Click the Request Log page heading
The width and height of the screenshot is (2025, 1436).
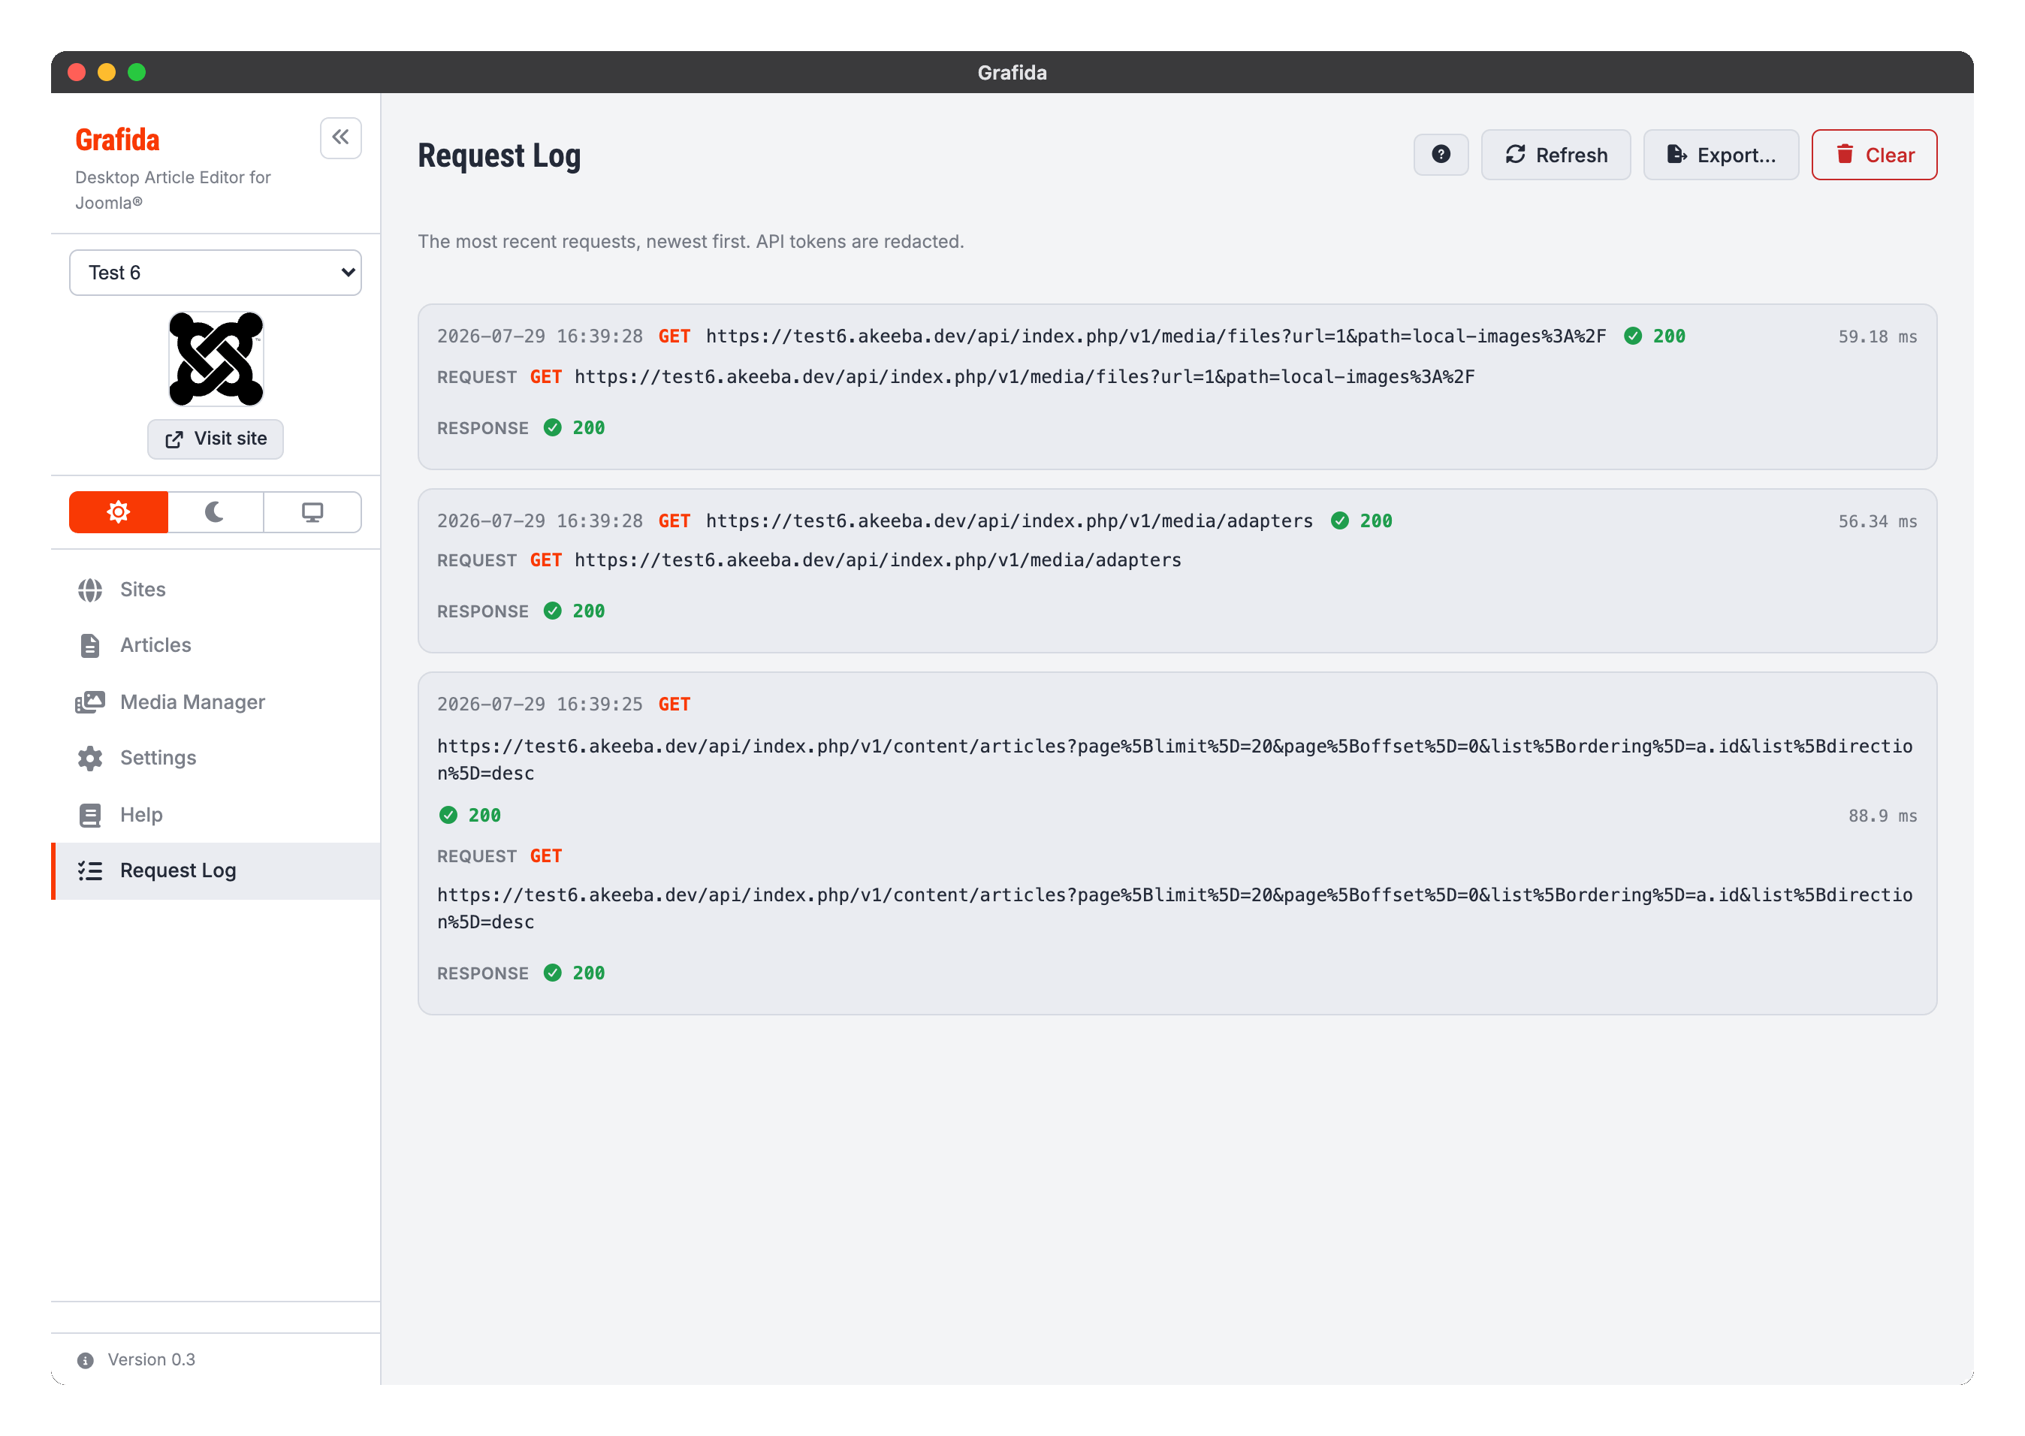pos(499,155)
